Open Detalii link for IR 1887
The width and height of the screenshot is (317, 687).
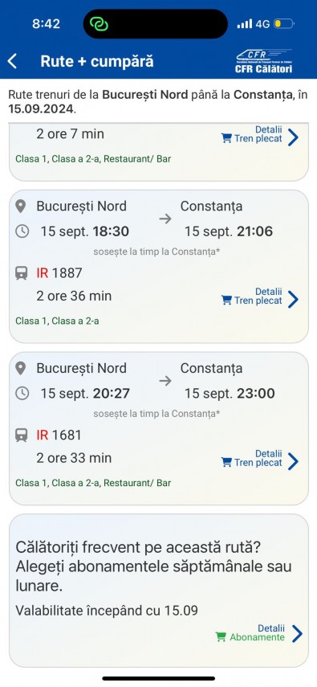(x=269, y=292)
